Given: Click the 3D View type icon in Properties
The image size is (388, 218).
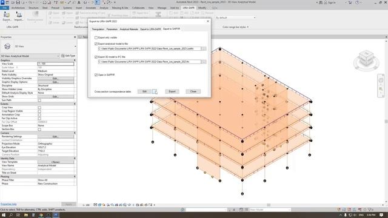Looking at the screenshot, I should [7, 46].
